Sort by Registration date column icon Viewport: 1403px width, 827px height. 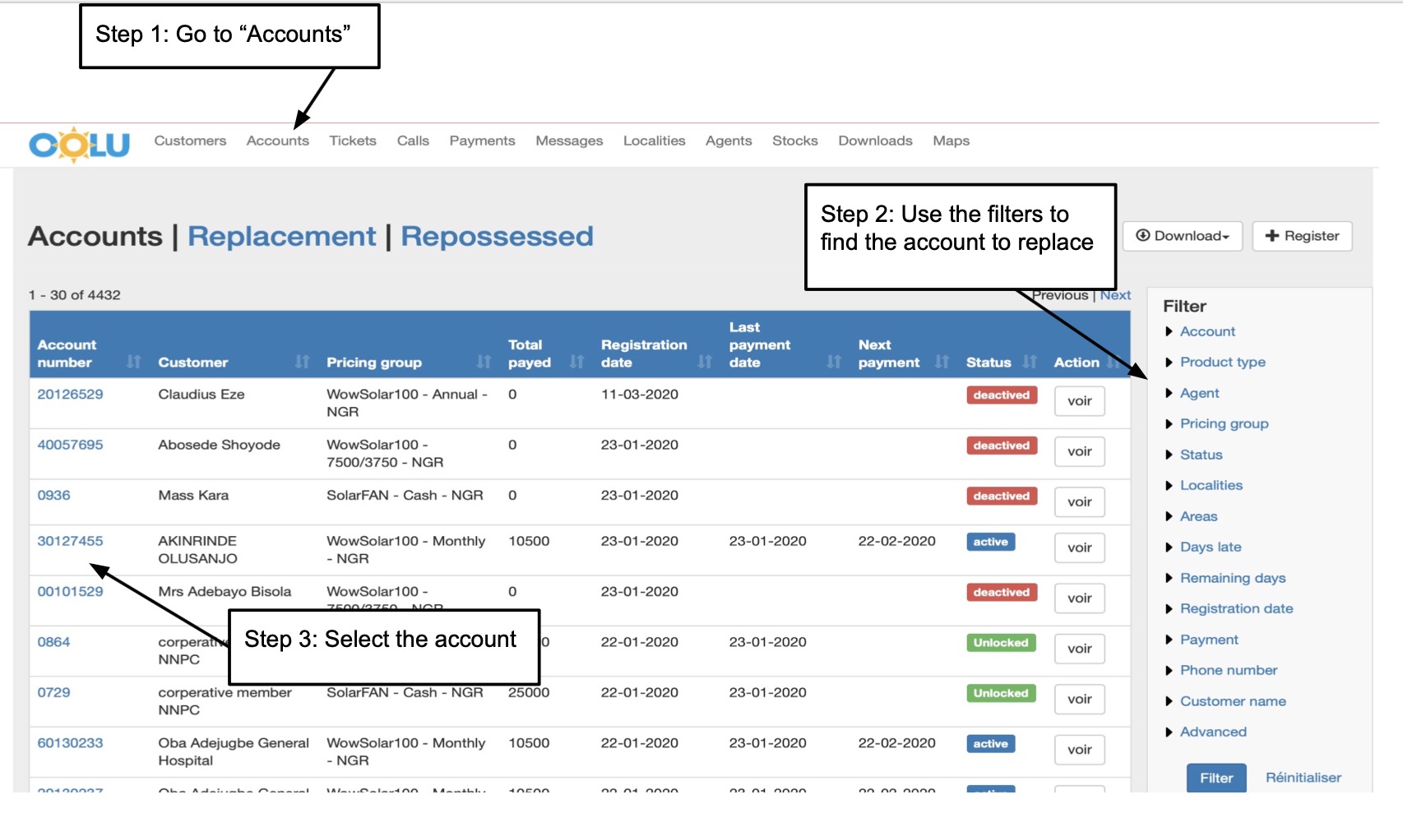(x=705, y=362)
